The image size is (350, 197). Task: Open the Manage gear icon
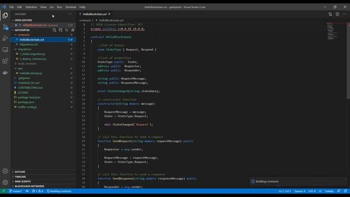tap(5, 182)
